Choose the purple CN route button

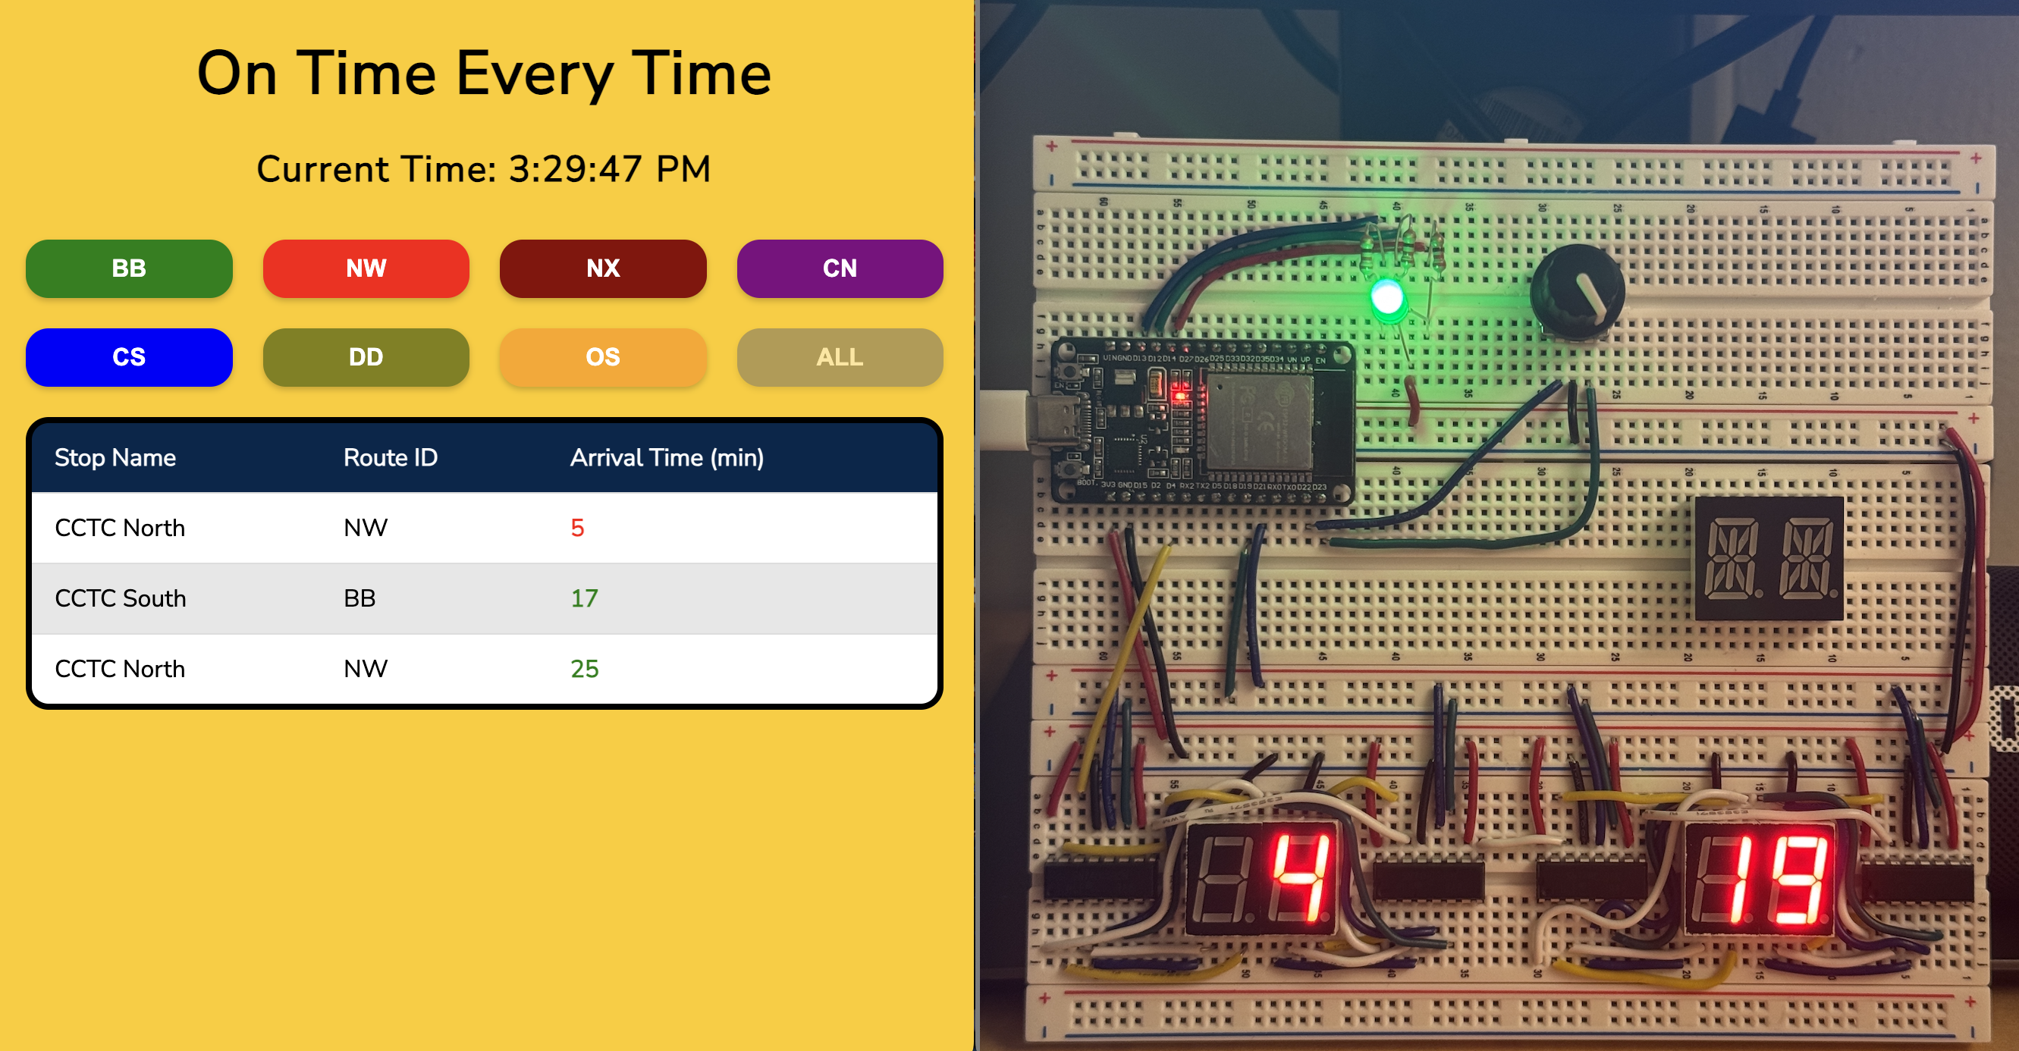[840, 269]
